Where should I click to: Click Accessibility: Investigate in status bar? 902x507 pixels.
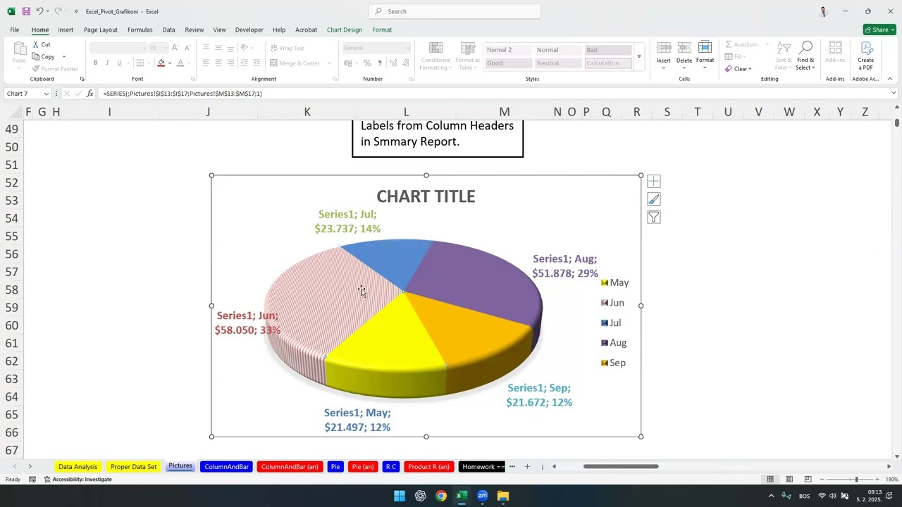coord(78,480)
